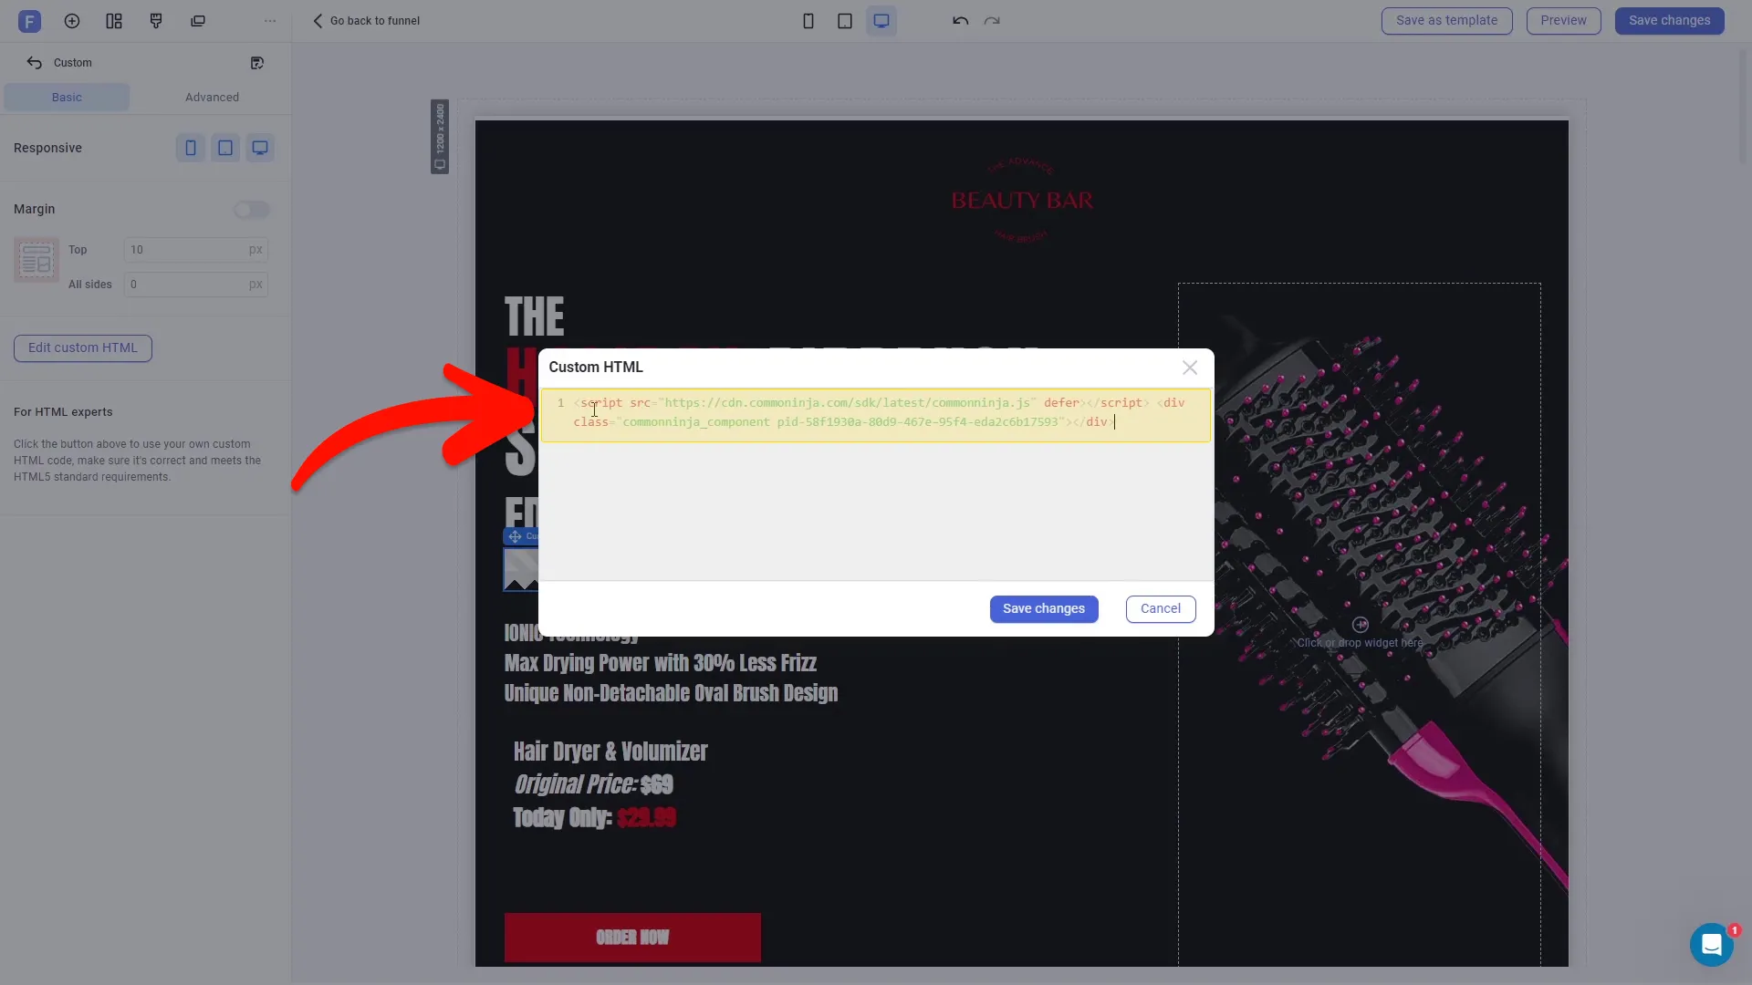The height and width of the screenshot is (985, 1752).
Task: Redo the last action
Action: click(992, 21)
